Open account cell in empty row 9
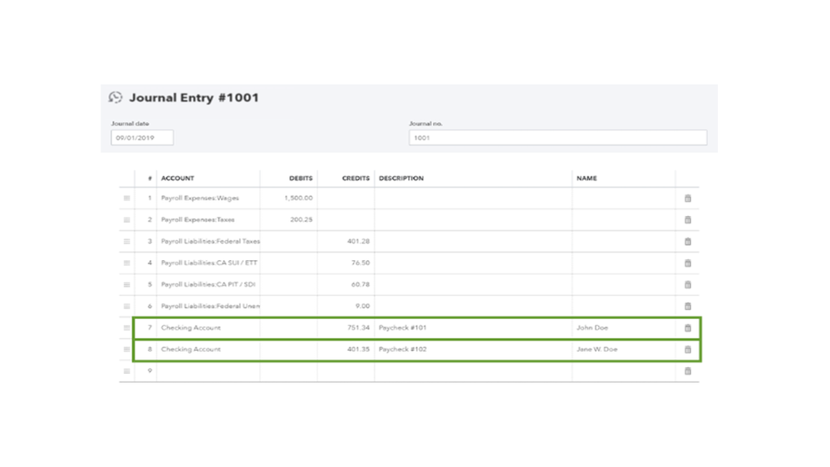Image resolution: width=830 pixels, height=467 pixels. (x=208, y=371)
